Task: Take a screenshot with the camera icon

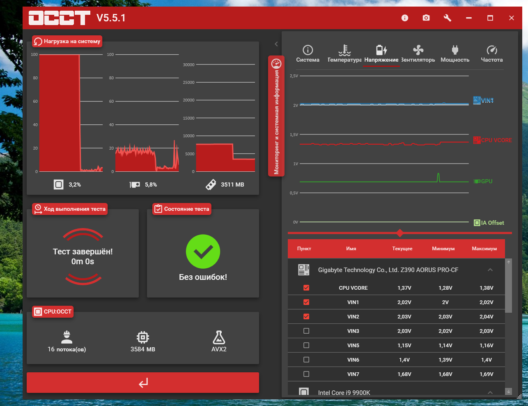Action: [426, 18]
